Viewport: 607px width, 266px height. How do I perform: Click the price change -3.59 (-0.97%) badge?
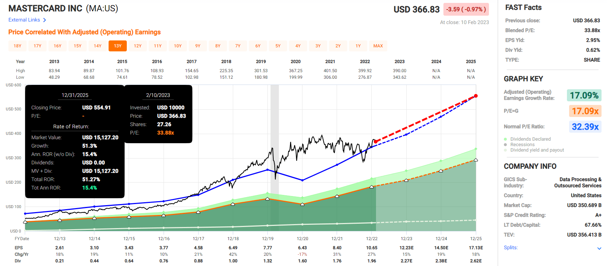pos(466,9)
